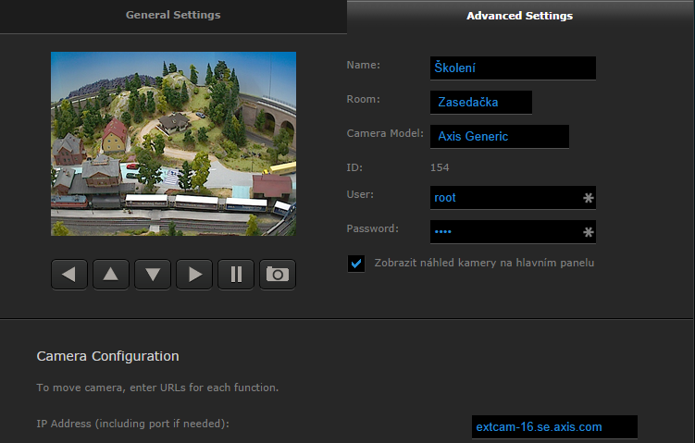Click the Camera Configuration heading
This screenshot has width=695, height=443.
(x=107, y=356)
